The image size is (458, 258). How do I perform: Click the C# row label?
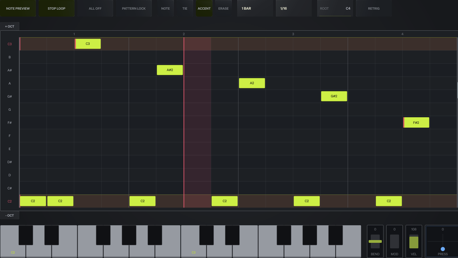point(10,188)
